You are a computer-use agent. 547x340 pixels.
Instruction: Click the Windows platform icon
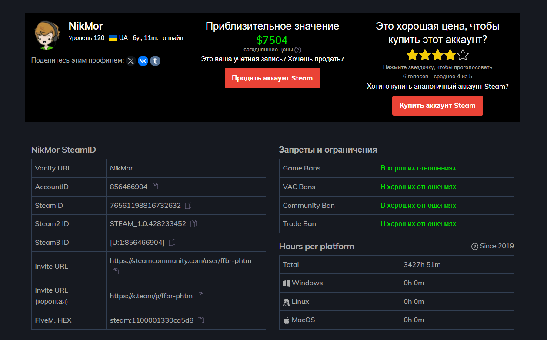point(287,283)
